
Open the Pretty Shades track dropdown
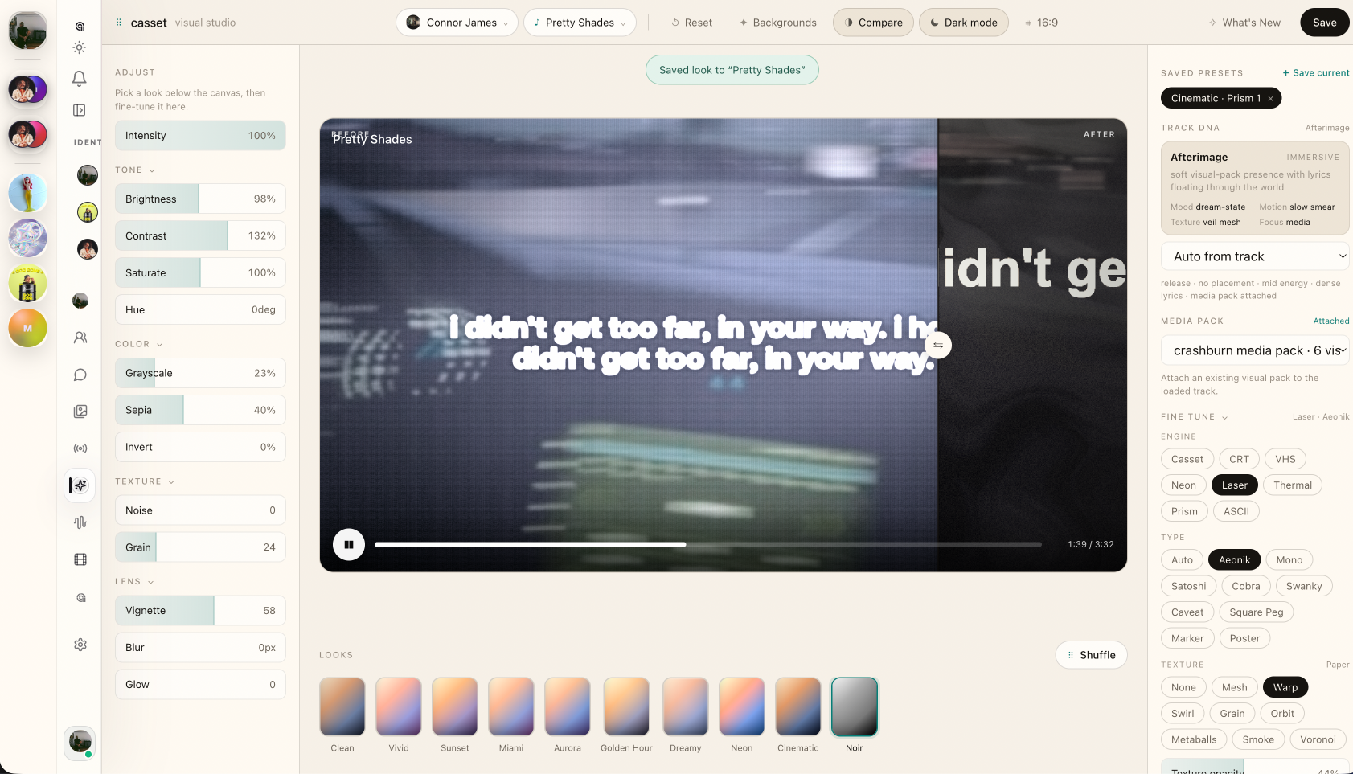tap(580, 23)
